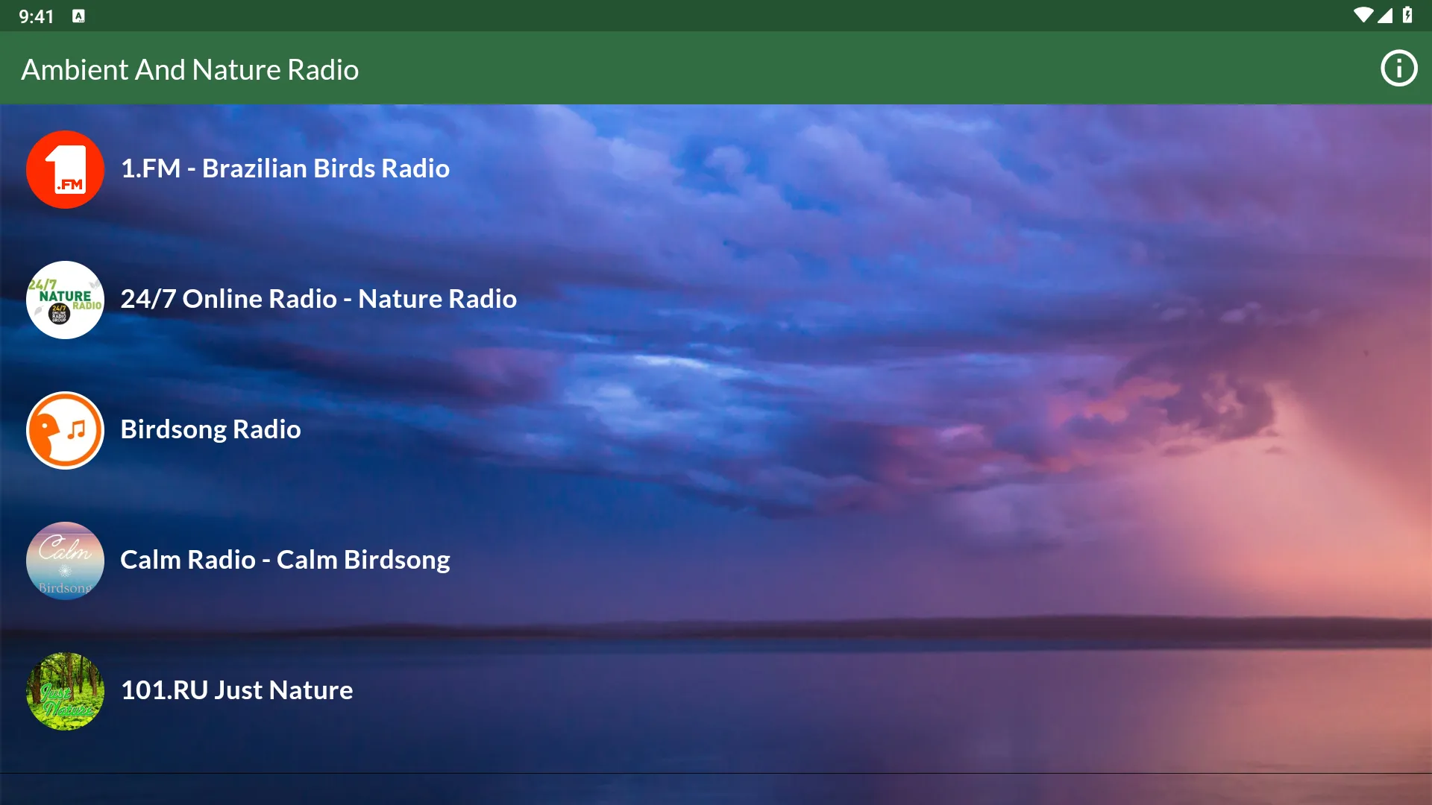This screenshot has height=805, width=1432.
Task: Tap the orange Birdsong Radio bird logo
Action: click(65, 430)
